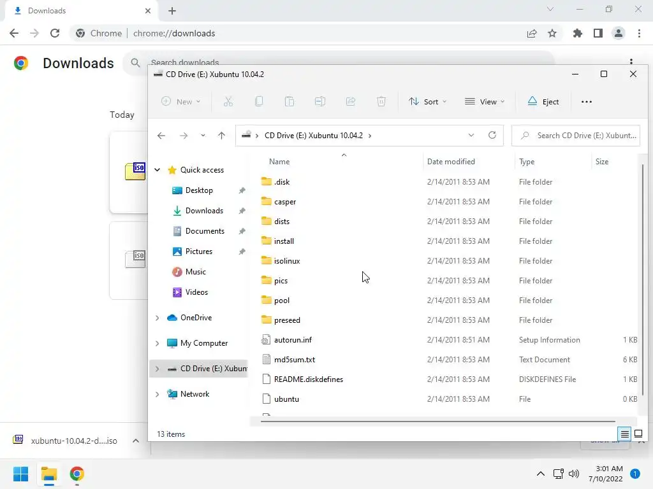Eject the CD drive
The image size is (653, 489).
(543, 101)
